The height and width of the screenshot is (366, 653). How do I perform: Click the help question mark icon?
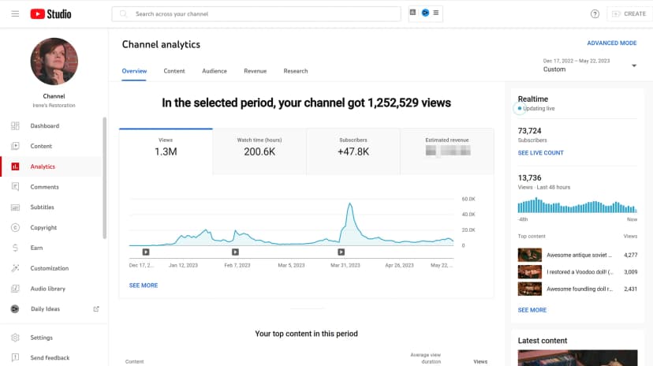(x=595, y=13)
